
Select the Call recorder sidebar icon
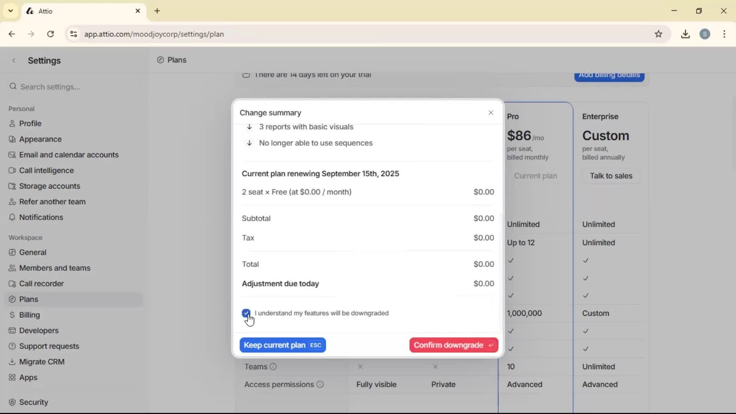(x=12, y=284)
